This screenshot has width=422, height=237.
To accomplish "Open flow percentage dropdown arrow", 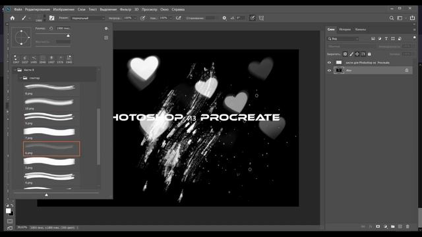I will [x=170, y=18].
